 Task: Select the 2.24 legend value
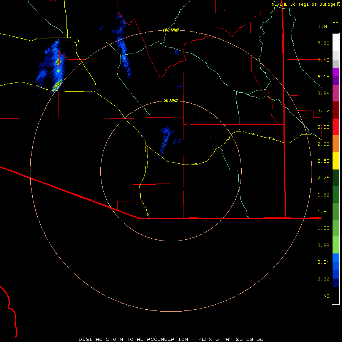[323, 178]
